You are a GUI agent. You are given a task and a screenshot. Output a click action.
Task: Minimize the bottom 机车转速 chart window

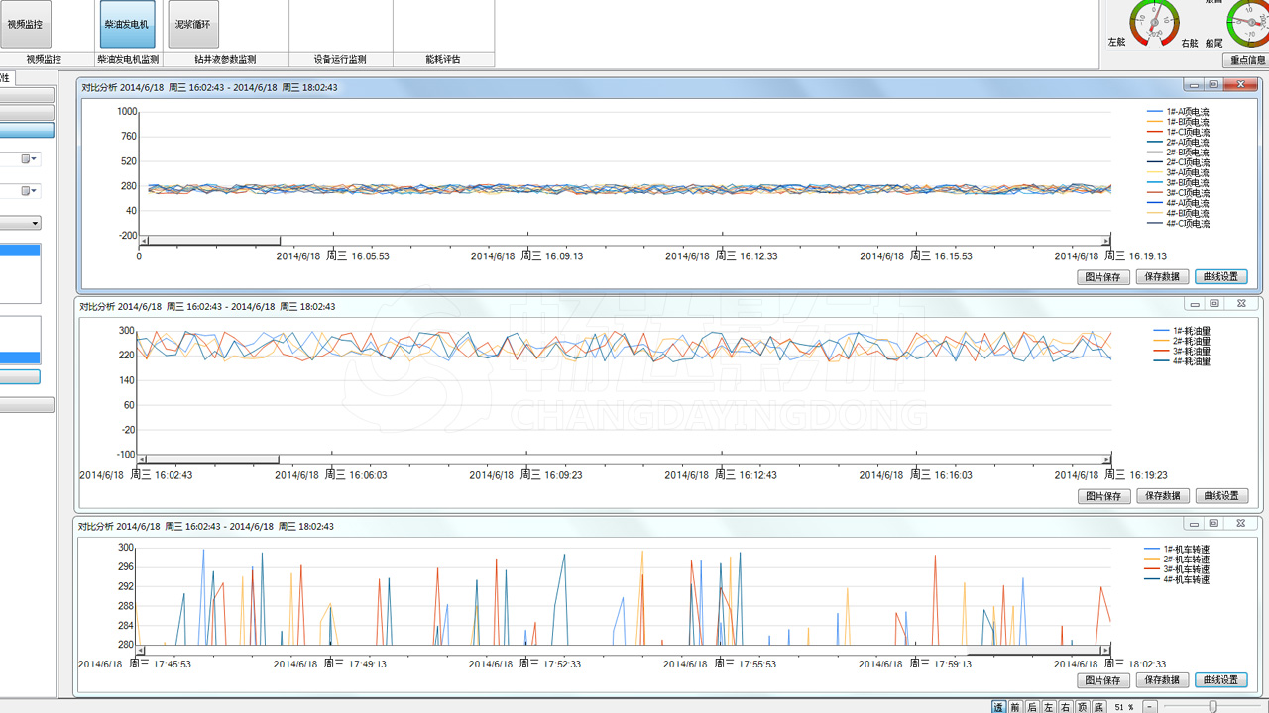click(x=1194, y=524)
